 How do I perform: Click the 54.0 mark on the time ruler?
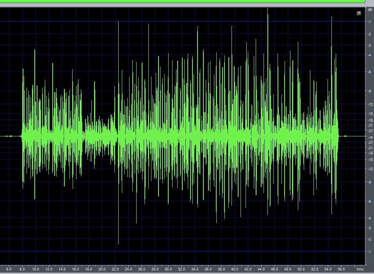pyautogui.click(x=328, y=269)
